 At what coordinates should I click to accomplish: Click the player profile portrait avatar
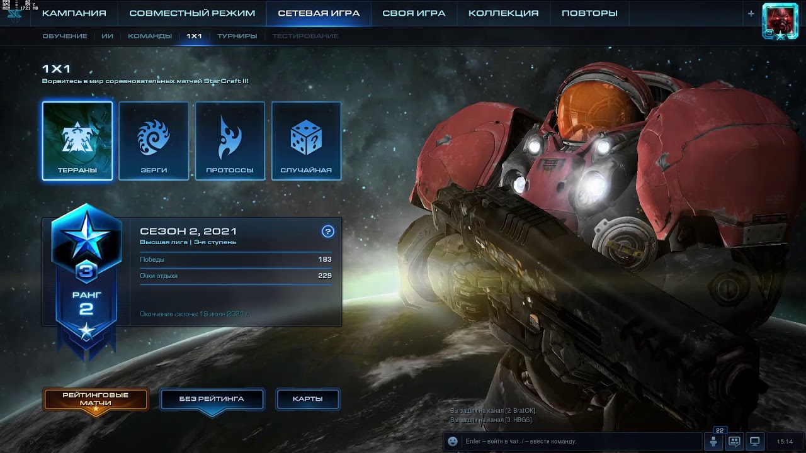click(x=780, y=21)
